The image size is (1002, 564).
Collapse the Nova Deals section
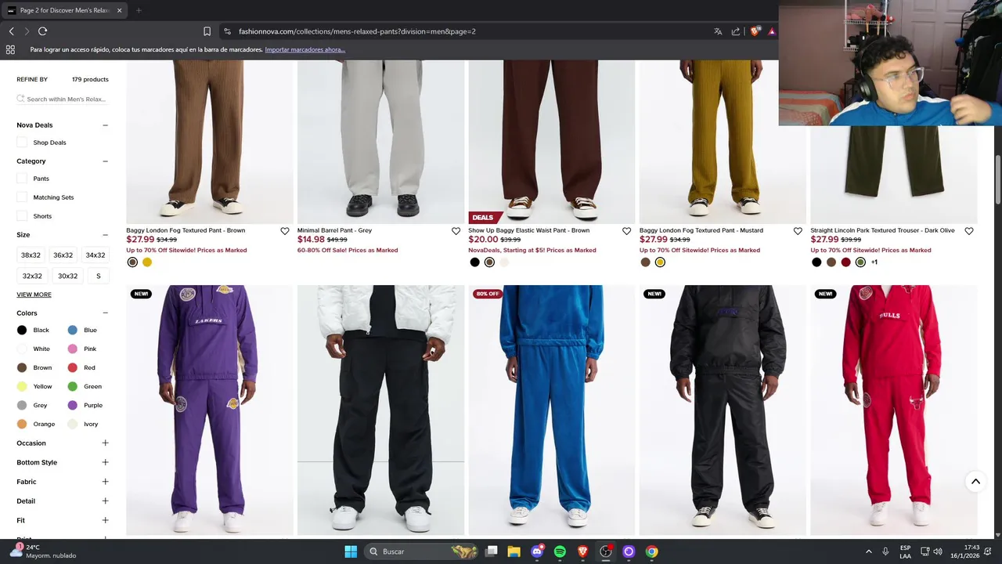point(105,125)
